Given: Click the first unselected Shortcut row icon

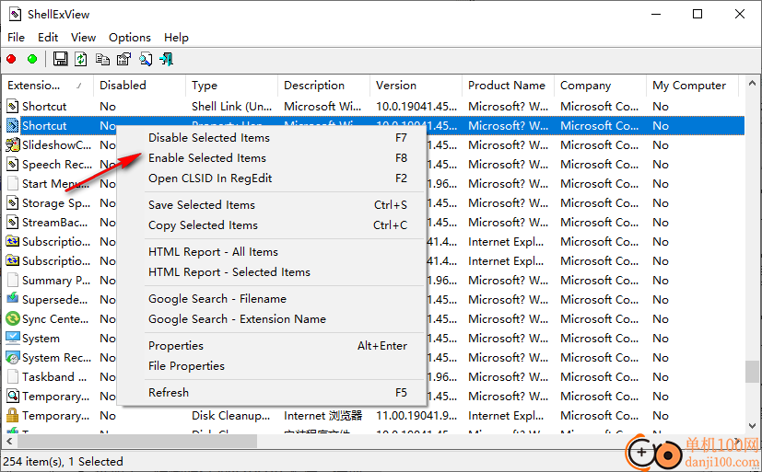Looking at the screenshot, I should coord(13,106).
